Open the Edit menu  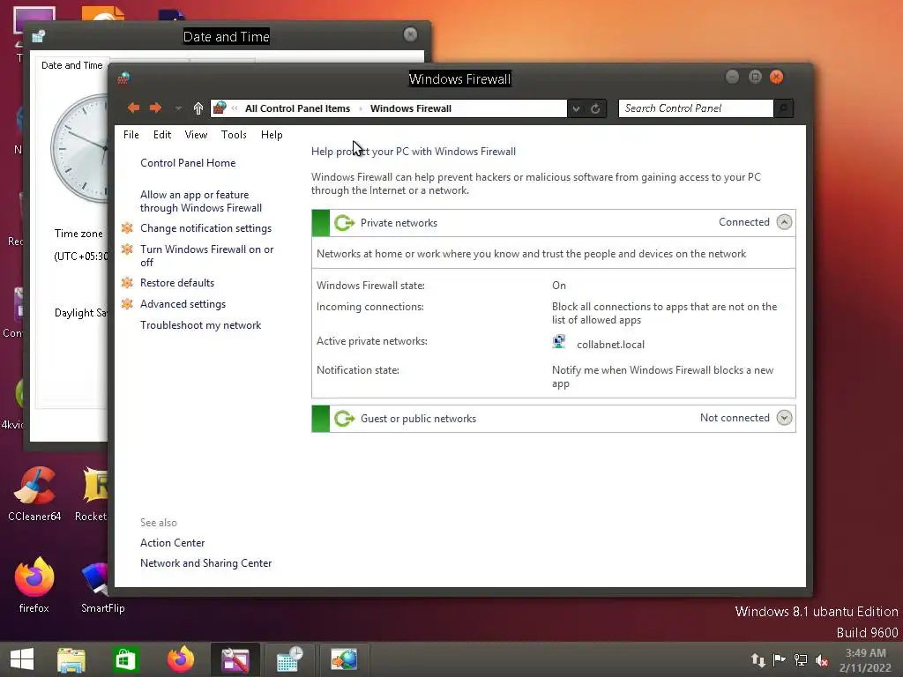[x=162, y=135]
